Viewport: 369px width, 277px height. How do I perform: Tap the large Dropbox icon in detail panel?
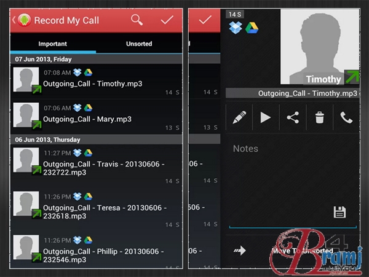(236, 28)
